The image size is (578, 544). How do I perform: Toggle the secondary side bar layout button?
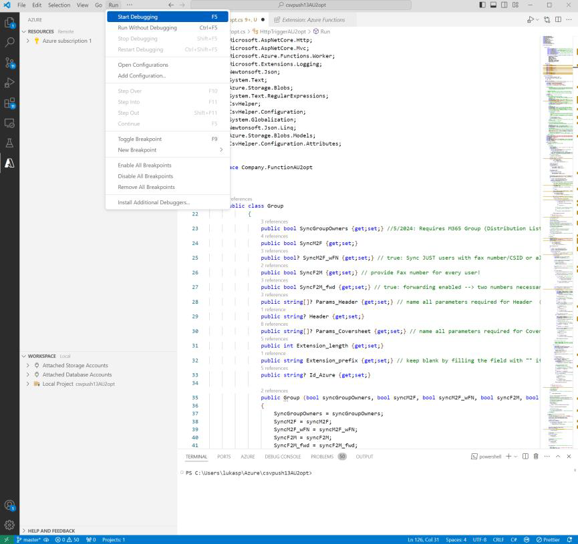504,5
